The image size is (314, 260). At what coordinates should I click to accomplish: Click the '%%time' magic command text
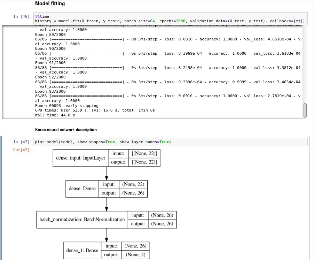click(42, 16)
